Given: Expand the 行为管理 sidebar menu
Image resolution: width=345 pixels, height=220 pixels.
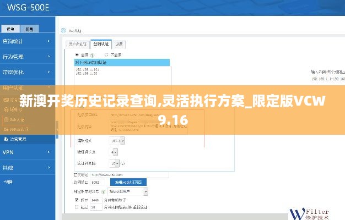Looking at the screenshot, I should (x=28, y=57).
